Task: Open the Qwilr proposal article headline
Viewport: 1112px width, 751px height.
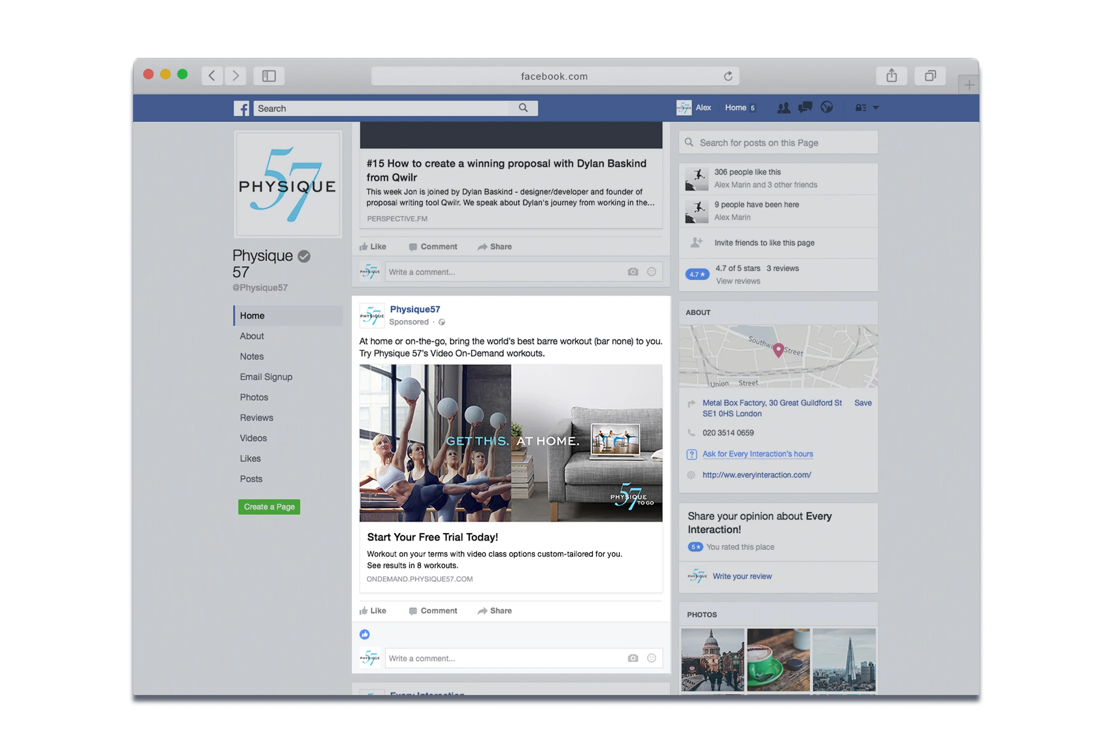Action: point(506,170)
